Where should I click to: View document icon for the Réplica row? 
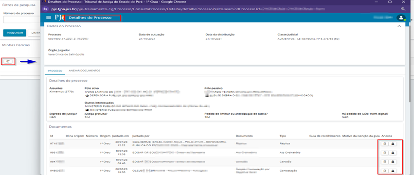coord(385,143)
